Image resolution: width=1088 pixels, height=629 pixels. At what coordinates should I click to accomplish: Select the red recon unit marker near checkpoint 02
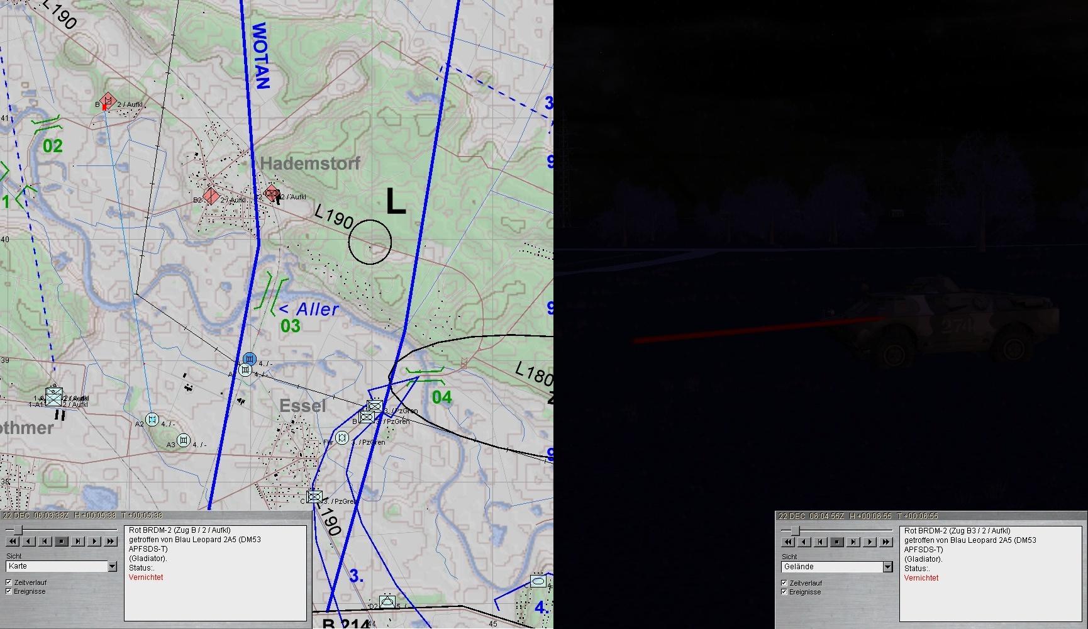(108, 101)
